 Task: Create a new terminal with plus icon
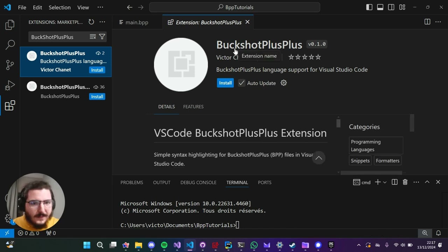(378, 182)
